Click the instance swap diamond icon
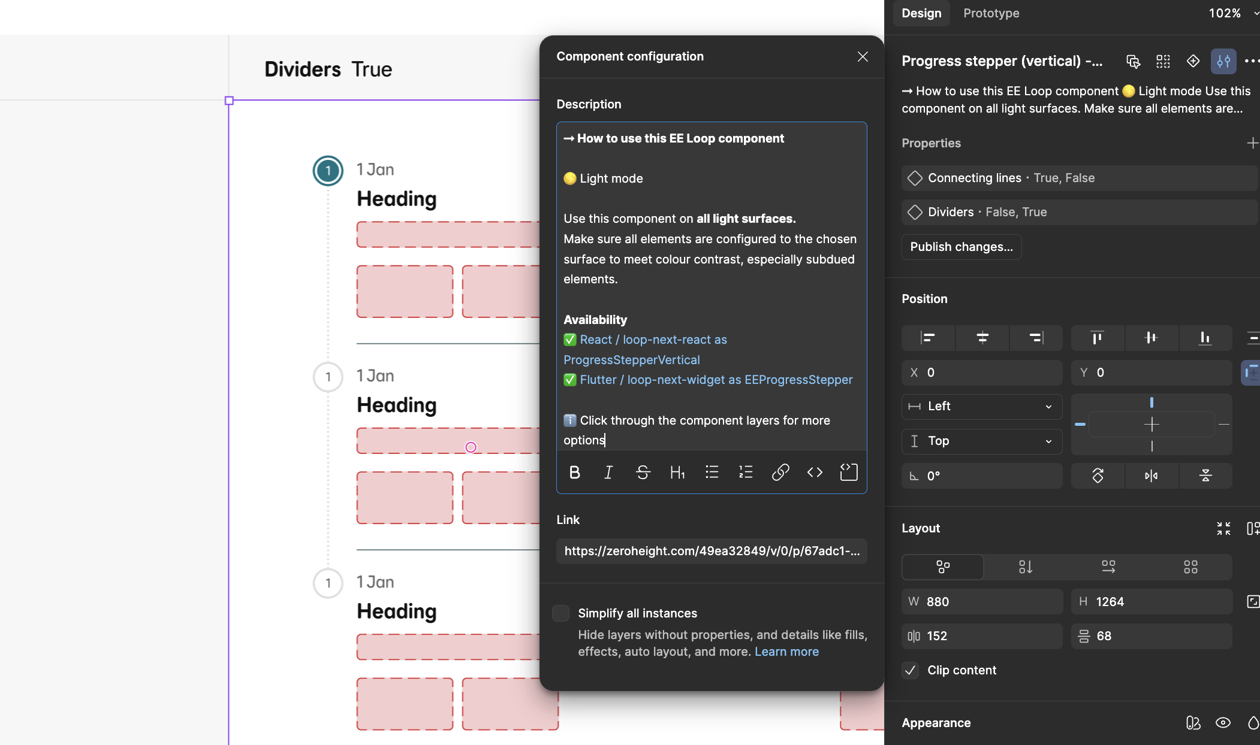The image size is (1260, 745). 1193,61
